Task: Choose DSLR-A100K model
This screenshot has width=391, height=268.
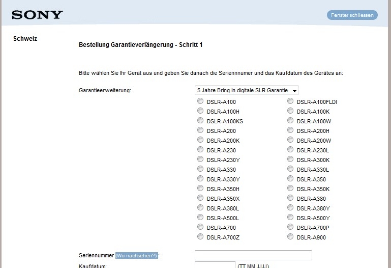Action: point(290,111)
